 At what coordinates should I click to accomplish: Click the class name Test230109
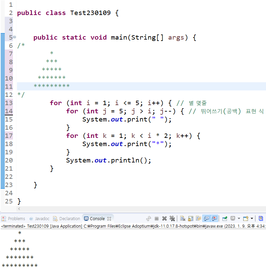click(x=90, y=13)
